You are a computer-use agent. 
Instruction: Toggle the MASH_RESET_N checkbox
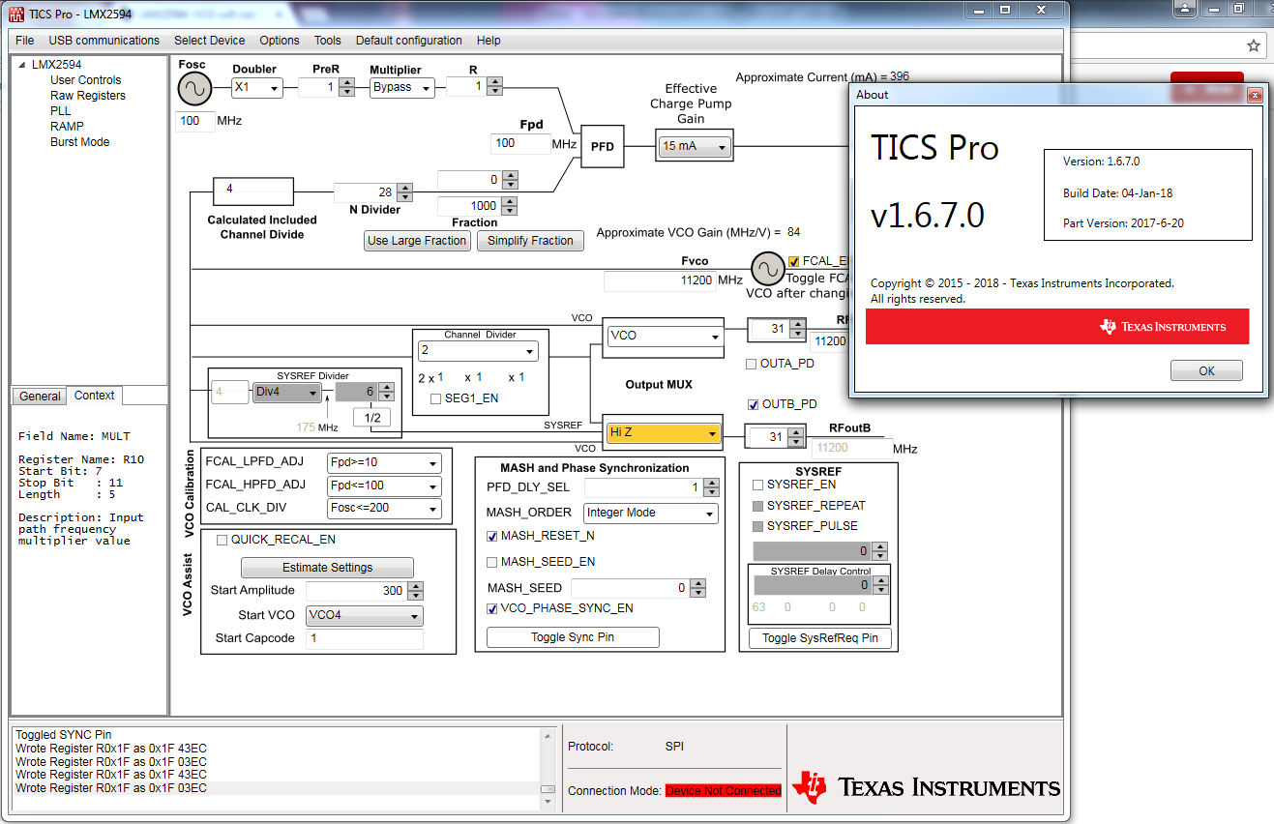point(492,536)
